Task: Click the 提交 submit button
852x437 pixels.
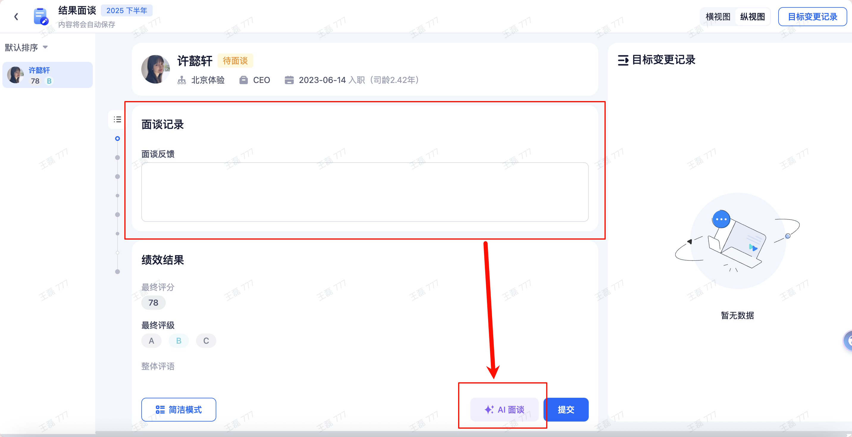Action: (x=566, y=410)
